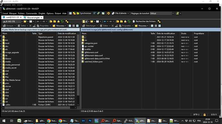Switch to the Nouvel onglet tab
This screenshot has width=222, height=124.
[33, 18]
